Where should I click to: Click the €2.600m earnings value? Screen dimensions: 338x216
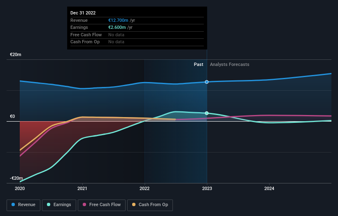coord(117,27)
